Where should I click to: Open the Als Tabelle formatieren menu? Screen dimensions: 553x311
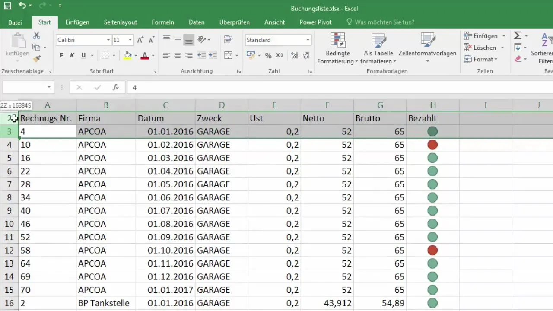coord(378,48)
